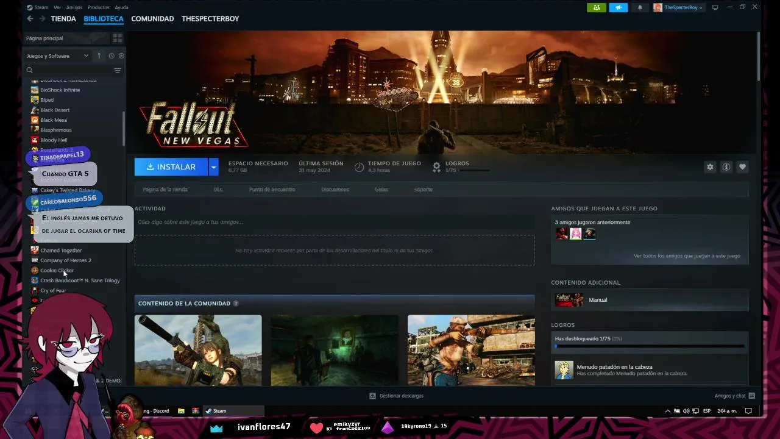Open Página de la tienda link
The image size is (780, 439).
165,190
